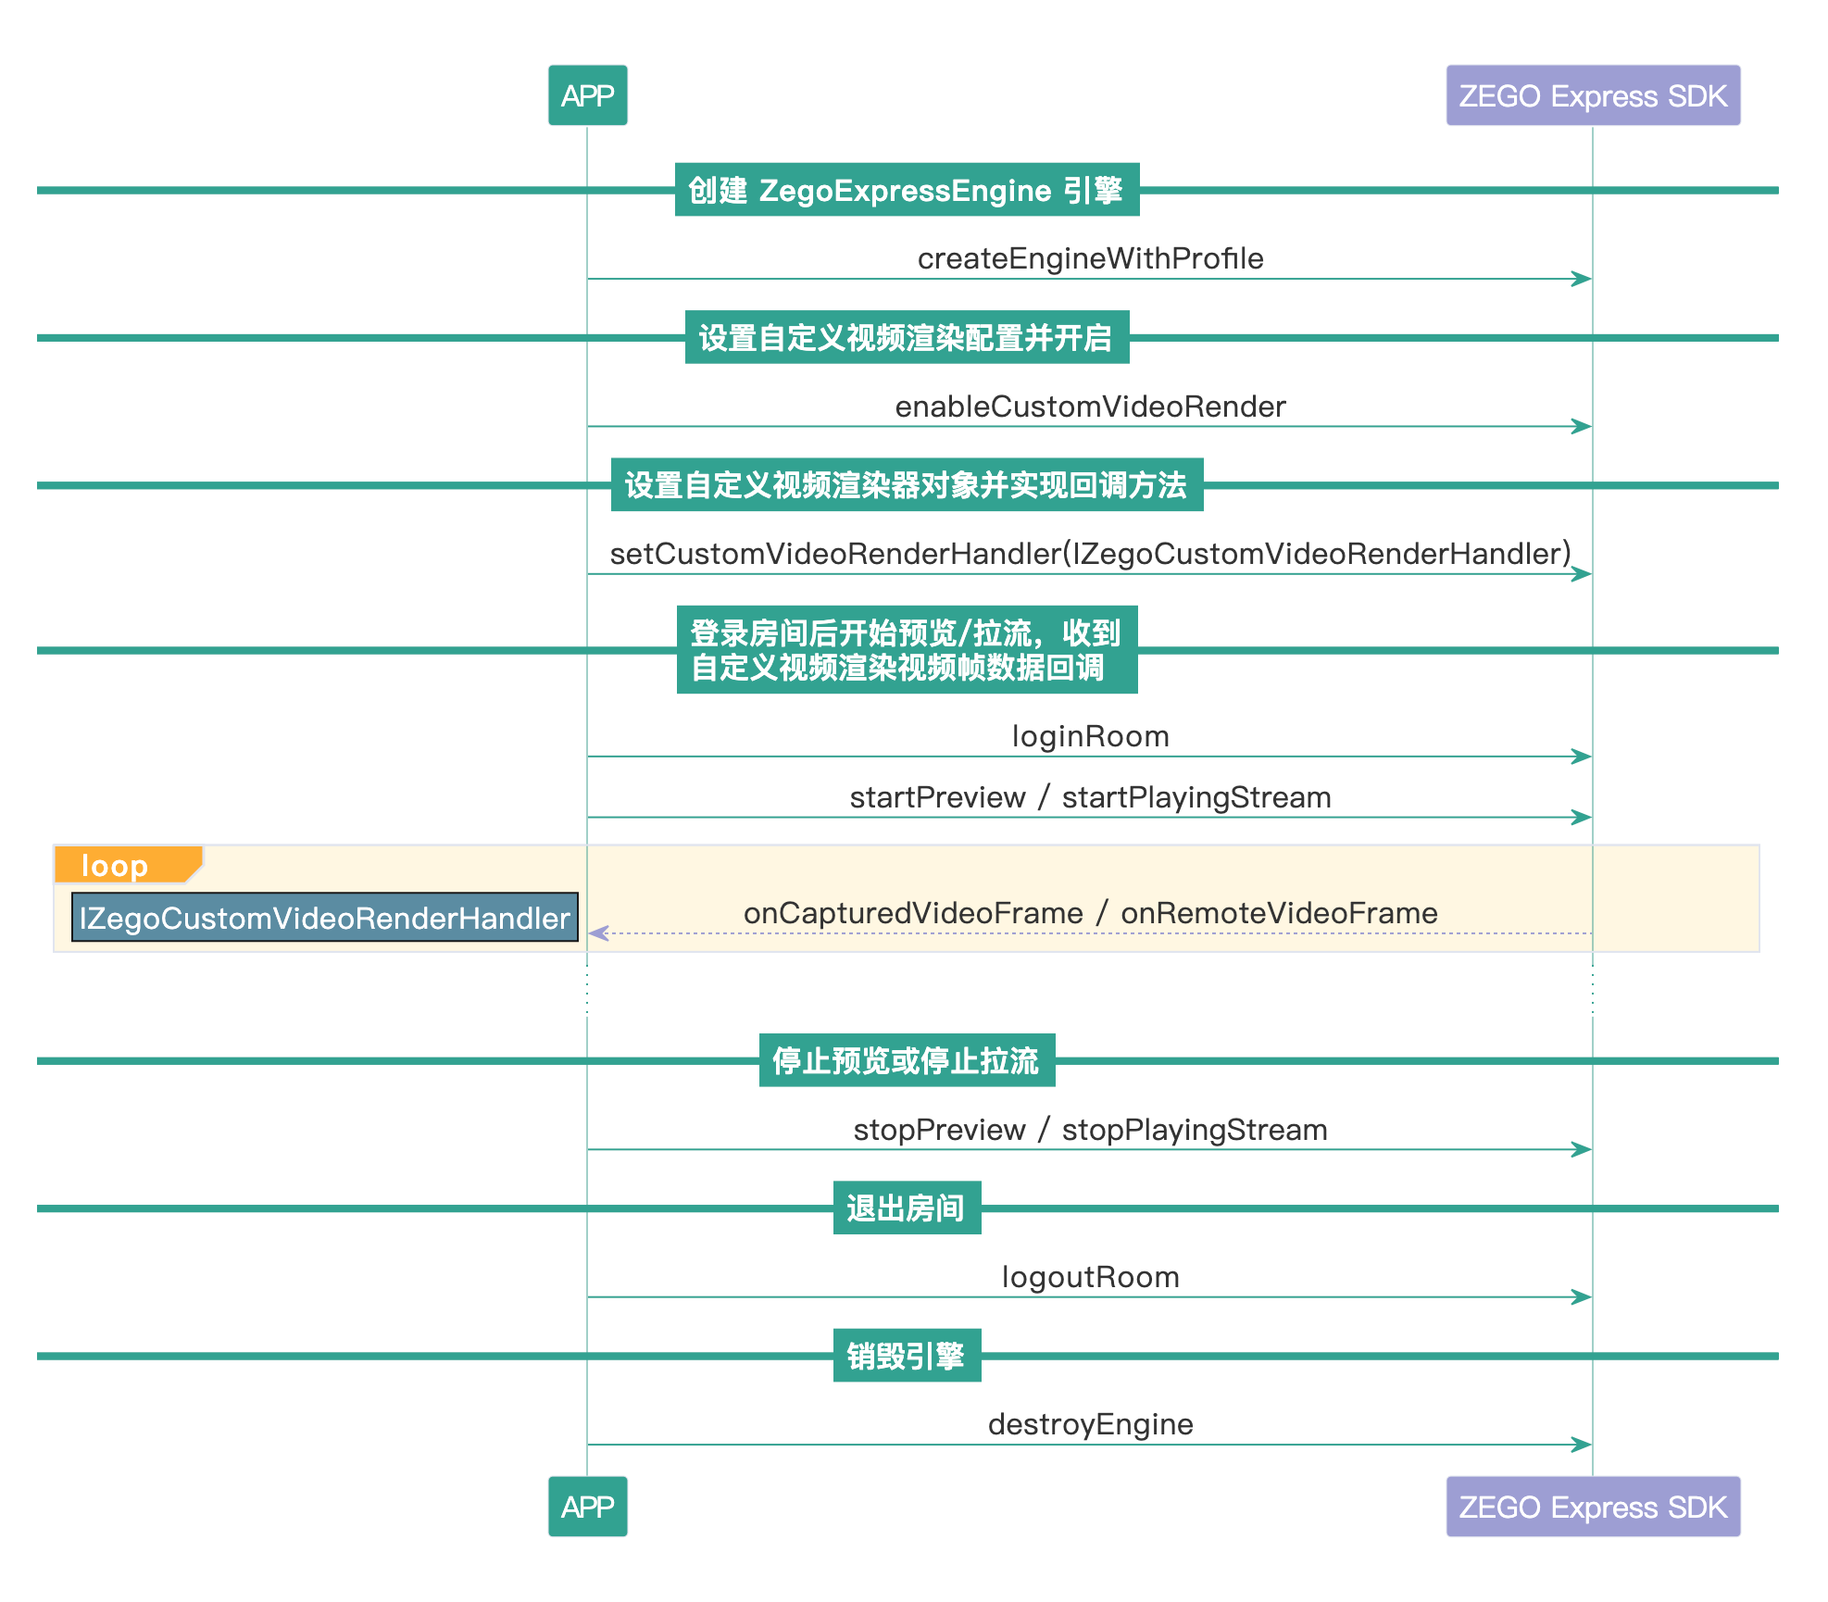Select onCapturedVideoFrame / onRemoteVideoFrame label
The image size is (1828, 1602).
pos(1090,913)
